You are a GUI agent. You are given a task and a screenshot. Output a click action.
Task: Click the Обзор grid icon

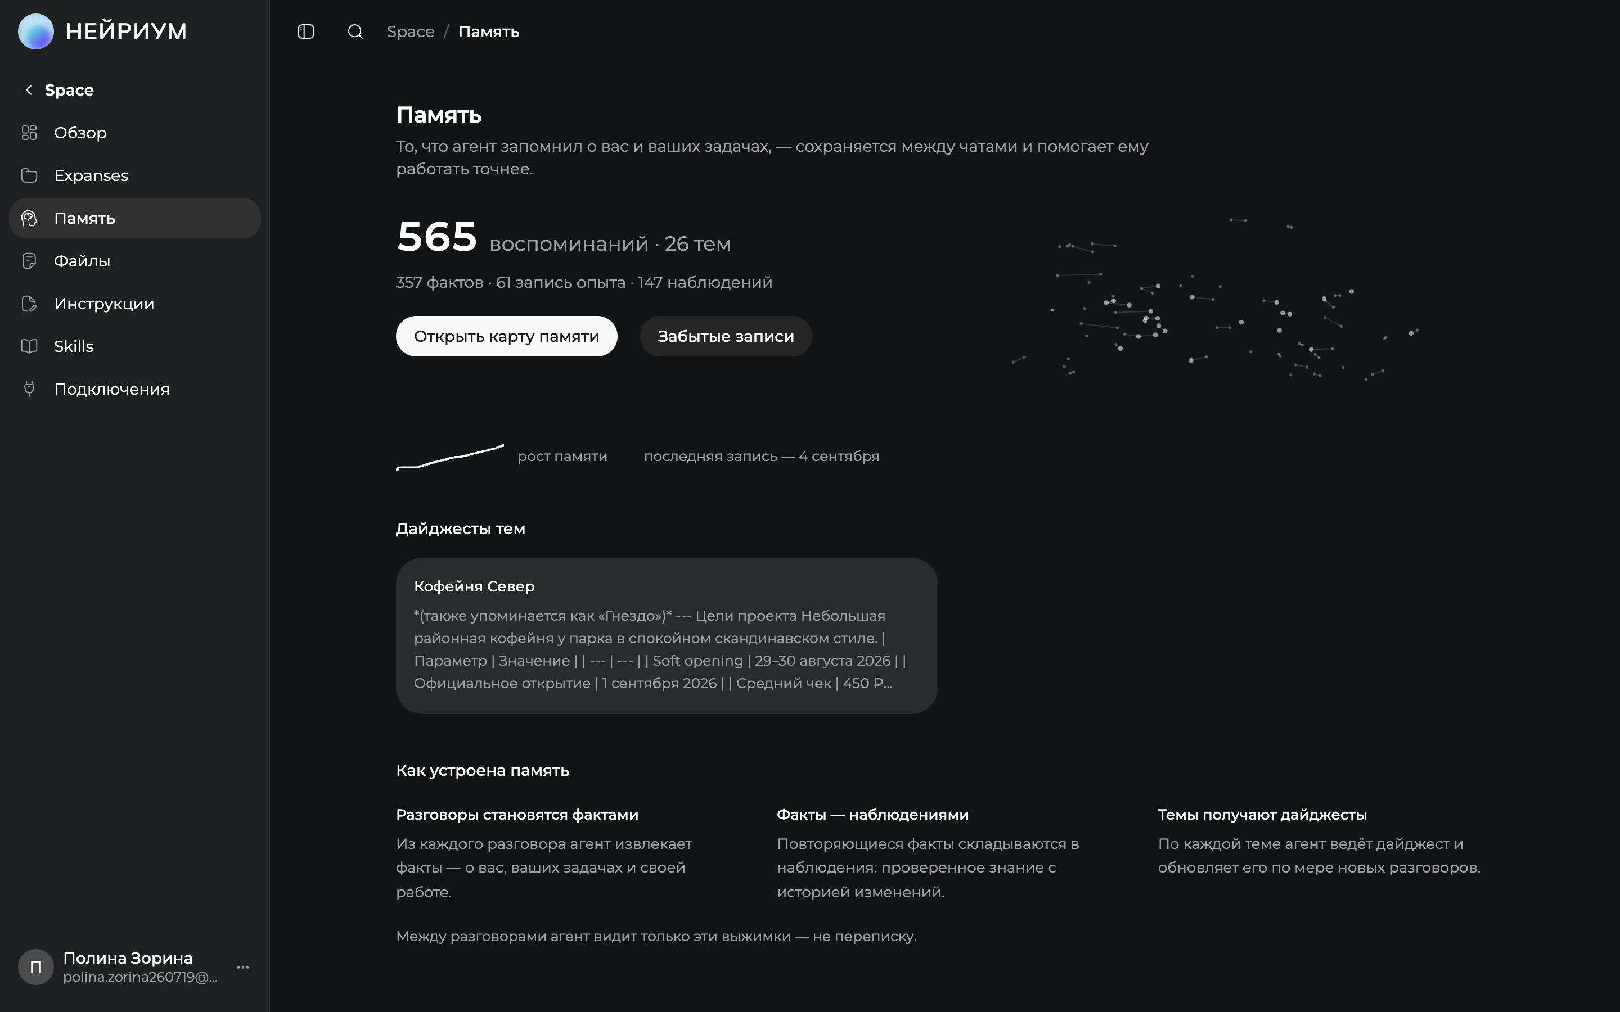point(29,133)
